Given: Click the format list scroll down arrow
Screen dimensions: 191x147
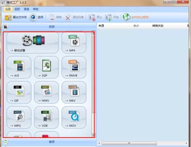Looking at the screenshot, I should tap(93, 135).
